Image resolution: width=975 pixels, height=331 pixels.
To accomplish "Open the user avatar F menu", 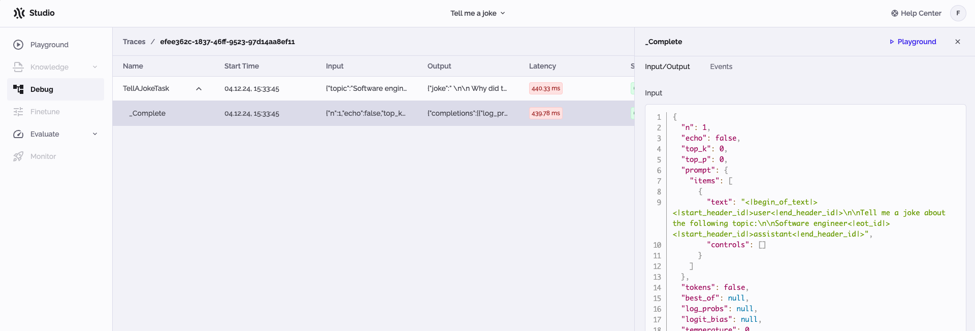I will coord(958,13).
